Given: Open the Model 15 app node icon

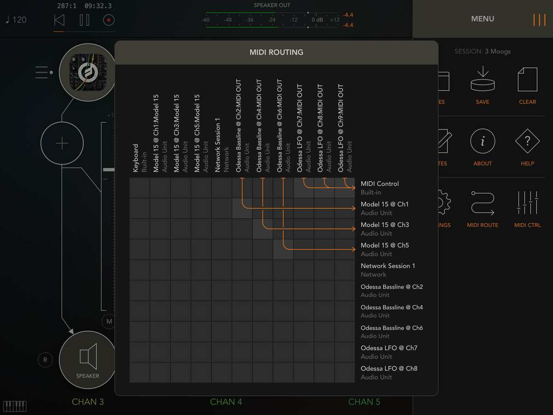Looking at the screenshot, I should (x=87, y=72).
